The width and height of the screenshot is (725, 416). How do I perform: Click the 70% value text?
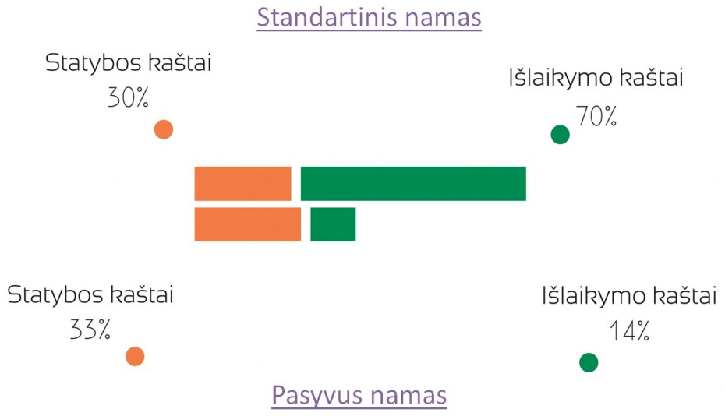pyautogui.click(x=596, y=117)
